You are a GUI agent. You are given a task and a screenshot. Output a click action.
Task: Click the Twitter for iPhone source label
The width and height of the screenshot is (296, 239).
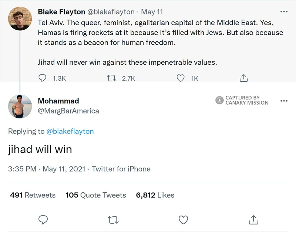pos(122,169)
